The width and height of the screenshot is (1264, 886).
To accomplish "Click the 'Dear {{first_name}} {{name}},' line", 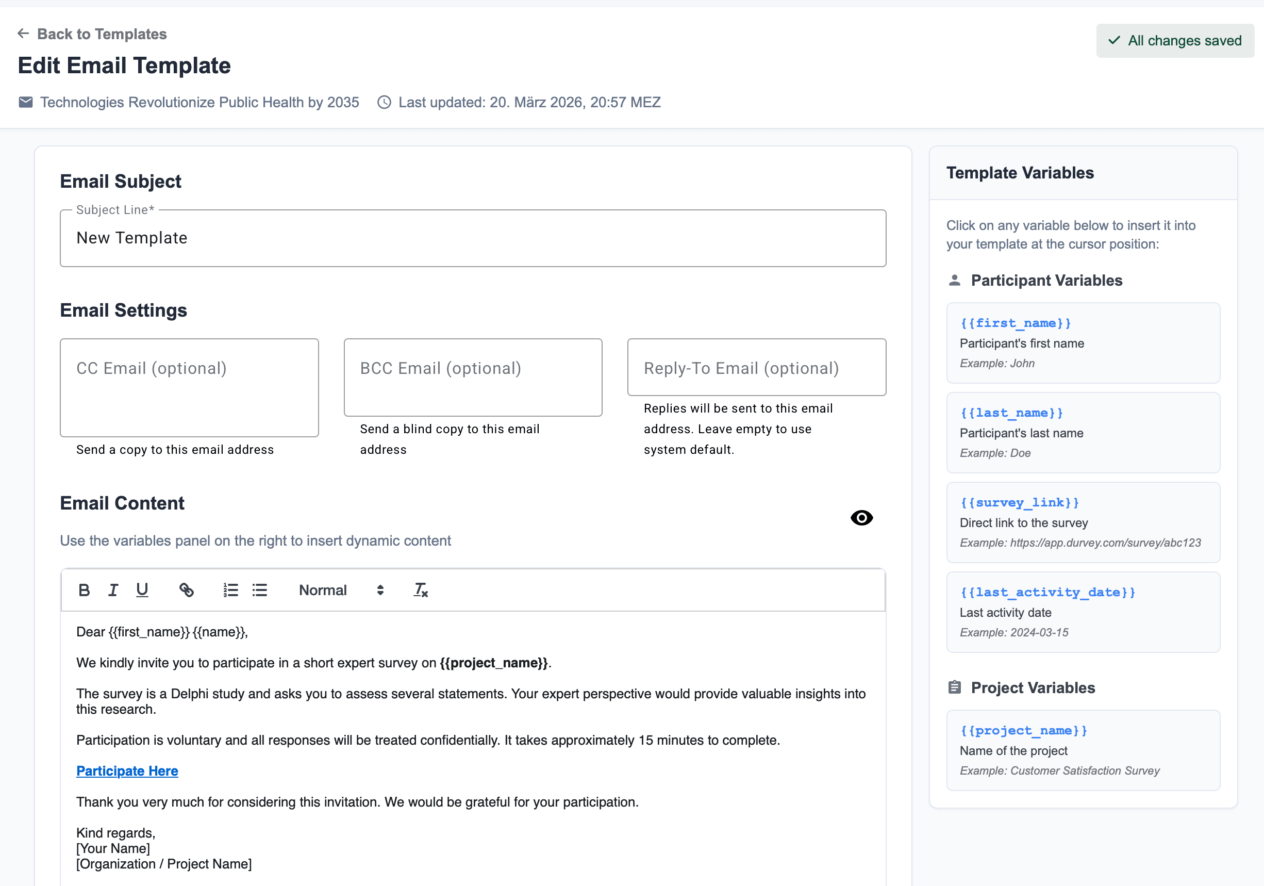I will pos(162,632).
